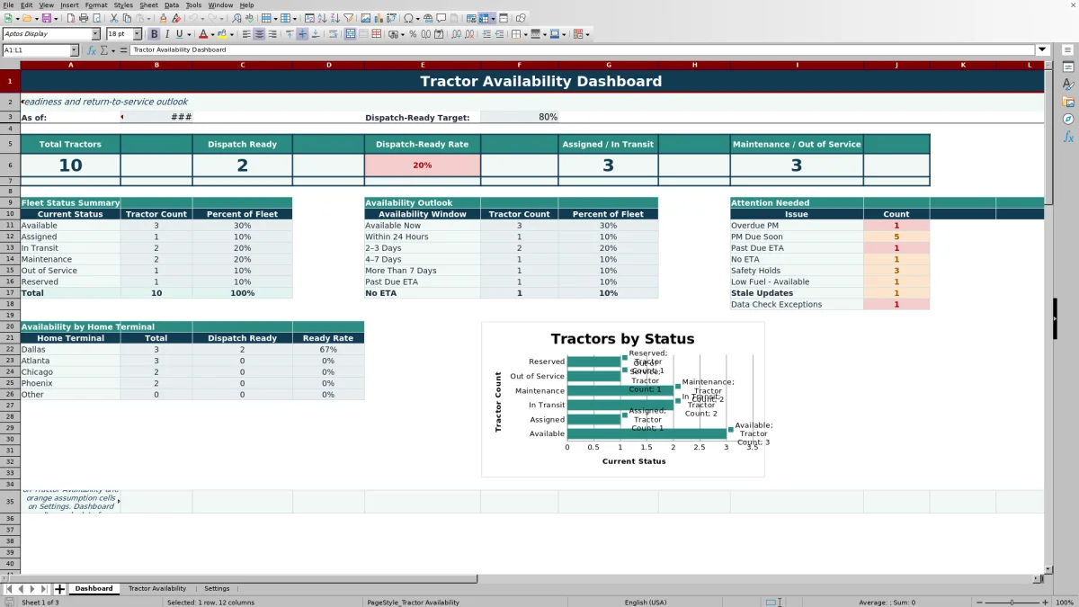Click the Save document icon
Screen dimensions: 1079x607
click(x=45, y=18)
